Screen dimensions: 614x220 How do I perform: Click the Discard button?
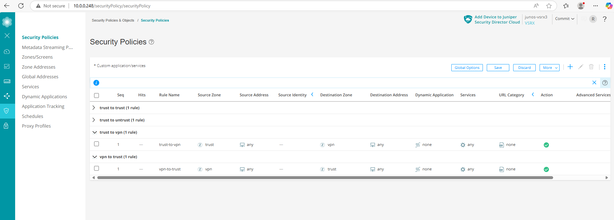[x=524, y=68]
